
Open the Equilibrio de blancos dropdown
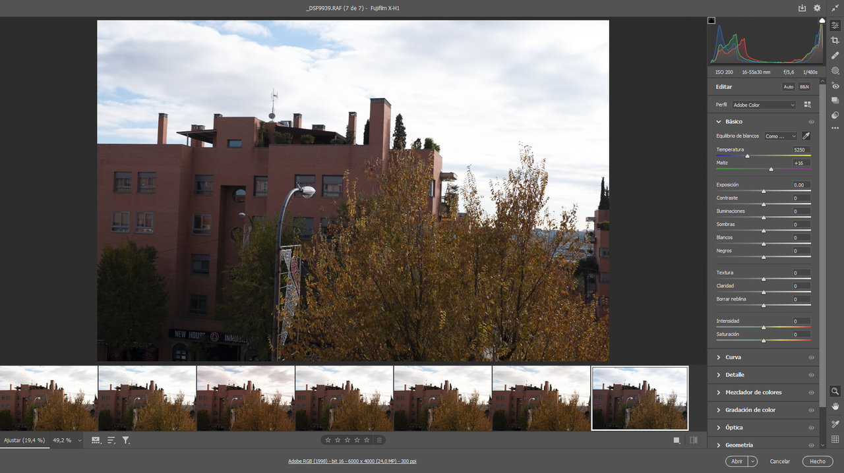[x=781, y=136]
